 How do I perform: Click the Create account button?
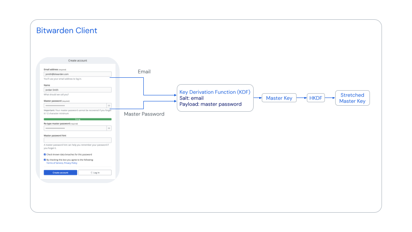tap(61, 172)
